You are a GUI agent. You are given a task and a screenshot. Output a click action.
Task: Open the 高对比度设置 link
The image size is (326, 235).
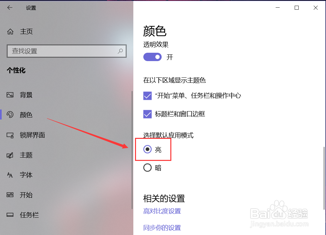[x=162, y=211]
